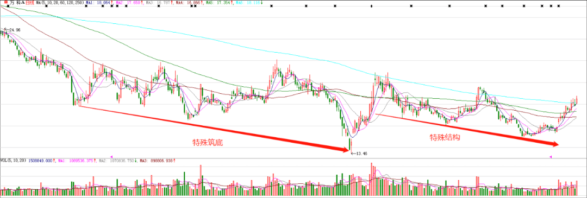Select the 特殊结构 text annotation
This screenshot has width=587, height=198.
(x=445, y=137)
